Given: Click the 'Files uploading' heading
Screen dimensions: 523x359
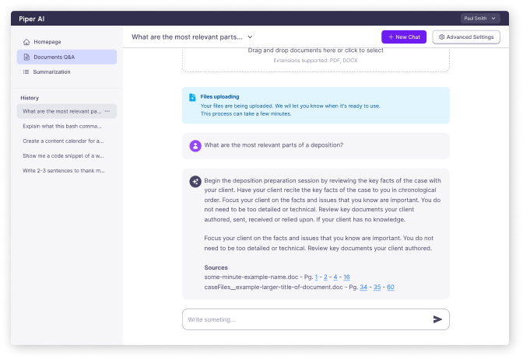Looking at the screenshot, I should point(219,96).
